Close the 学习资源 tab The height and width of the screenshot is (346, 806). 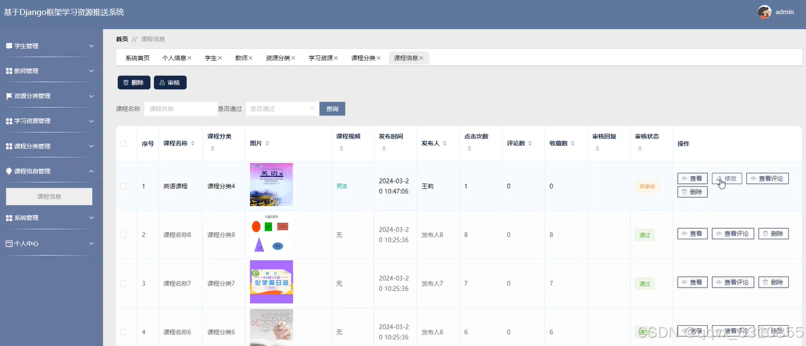coord(336,58)
